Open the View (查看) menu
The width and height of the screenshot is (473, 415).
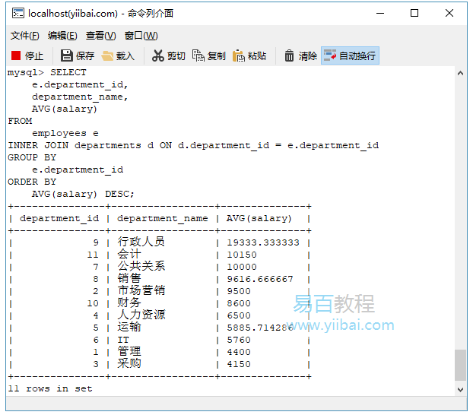tap(100, 36)
